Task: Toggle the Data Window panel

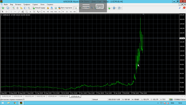Action: tap(18, 8)
